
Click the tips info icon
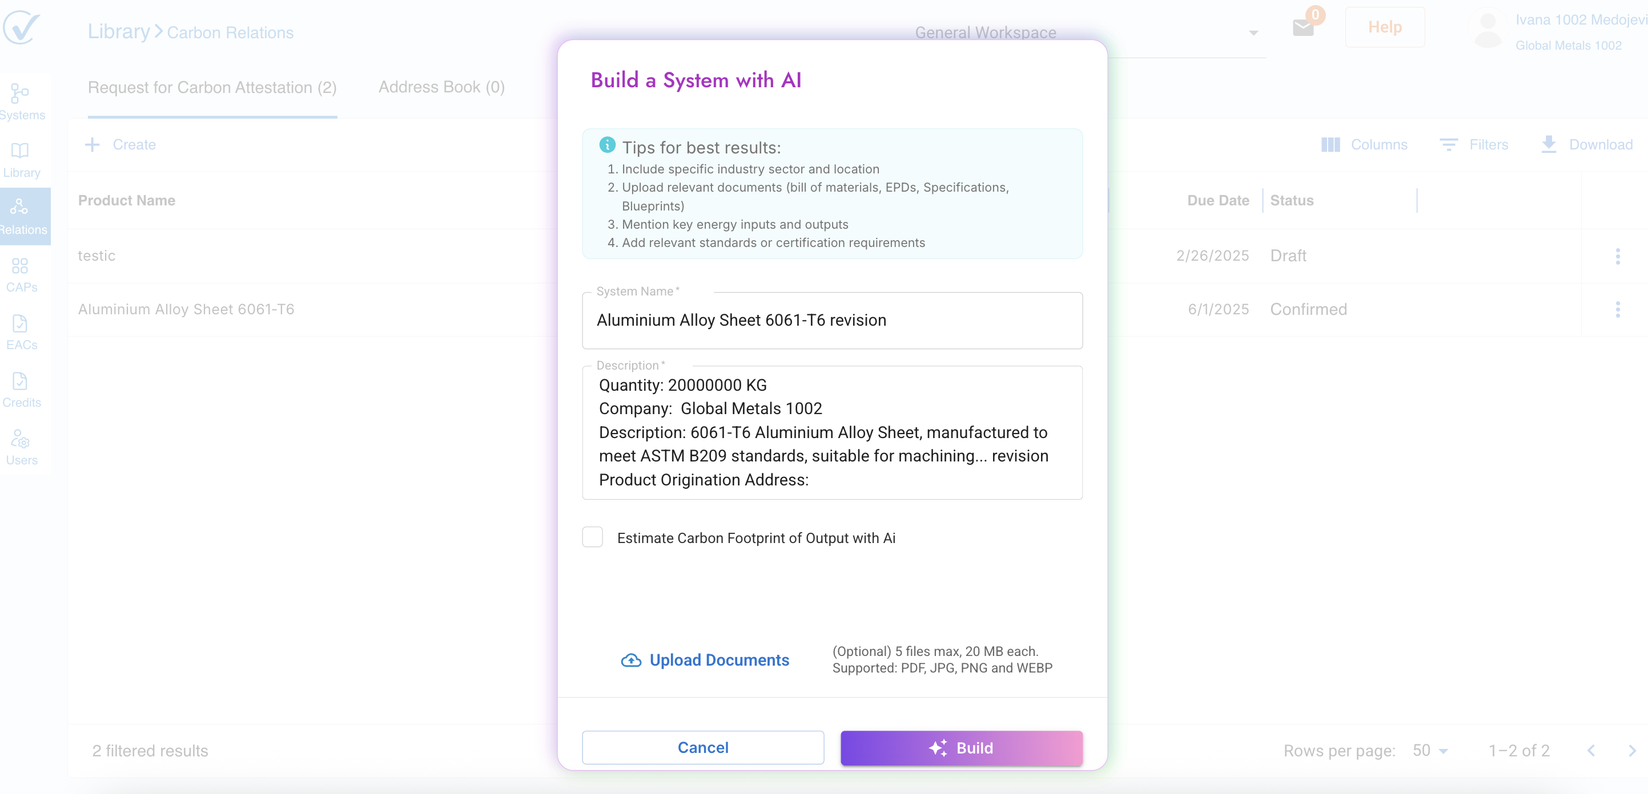click(606, 145)
